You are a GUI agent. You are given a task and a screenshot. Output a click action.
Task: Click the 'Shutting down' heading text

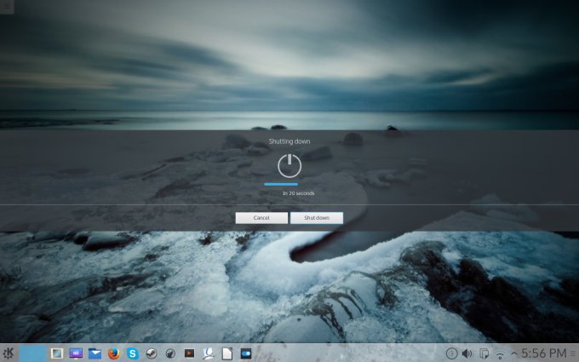coord(289,141)
